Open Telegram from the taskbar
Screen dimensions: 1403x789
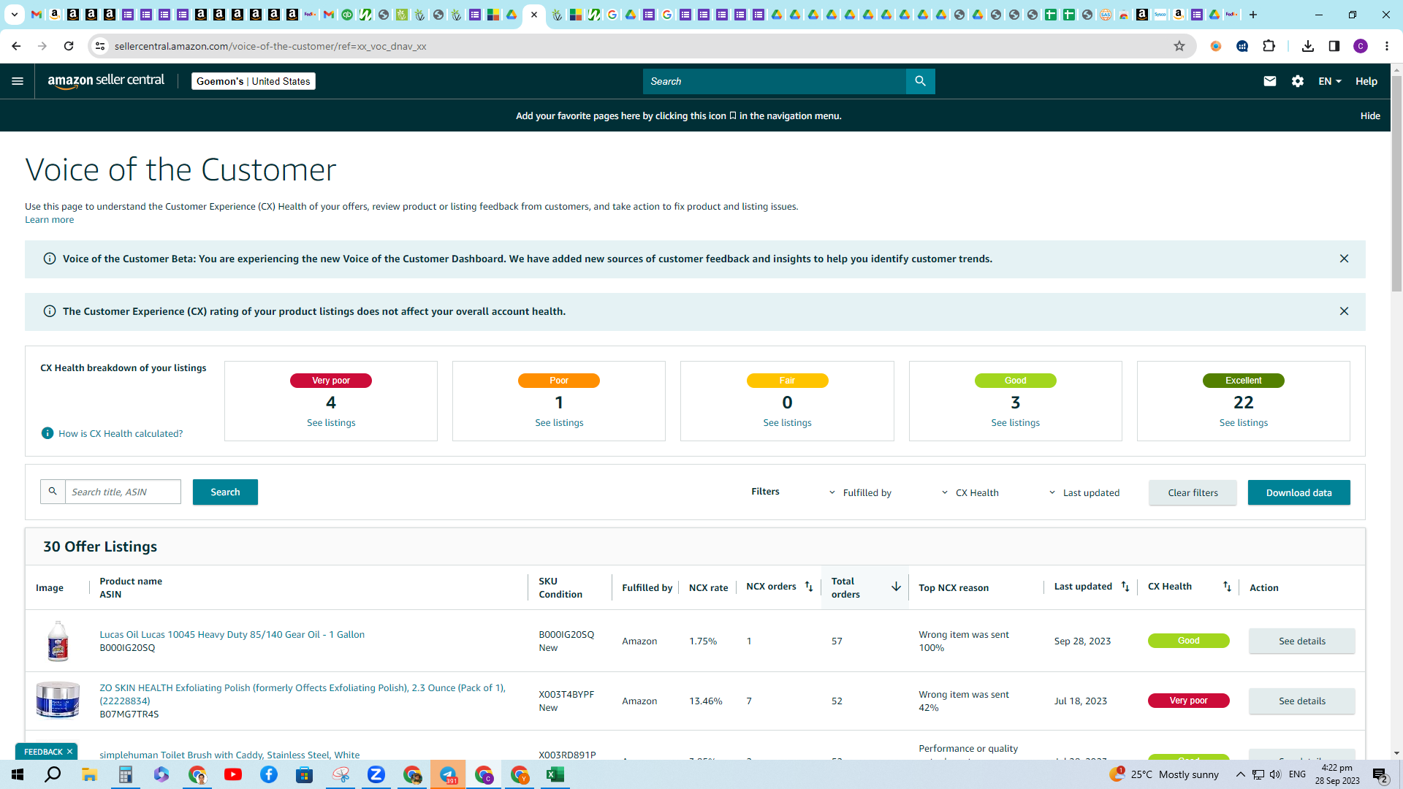click(448, 774)
